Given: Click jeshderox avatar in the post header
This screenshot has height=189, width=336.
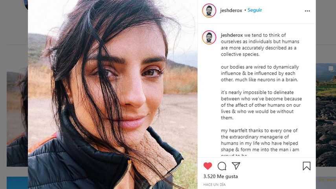Looking at the screenshot, I should 209,11.
